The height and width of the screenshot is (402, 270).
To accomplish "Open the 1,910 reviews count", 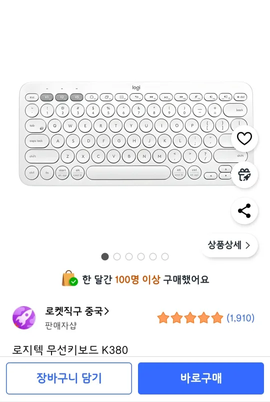I will 240,318.
